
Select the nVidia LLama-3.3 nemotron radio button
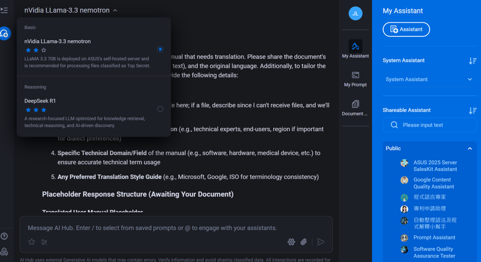[160, 49]
